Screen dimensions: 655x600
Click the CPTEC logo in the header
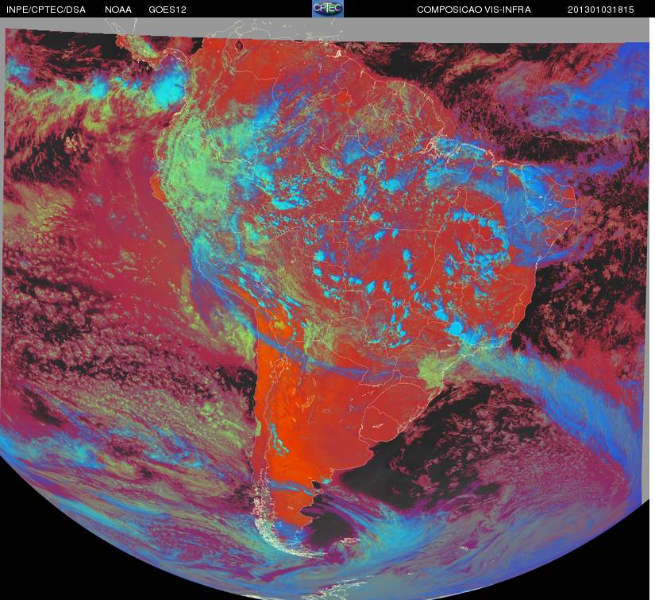tap(328, 9)
